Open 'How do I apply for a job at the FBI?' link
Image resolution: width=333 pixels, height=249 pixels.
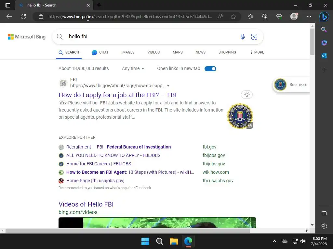click(x=117, y=95)
